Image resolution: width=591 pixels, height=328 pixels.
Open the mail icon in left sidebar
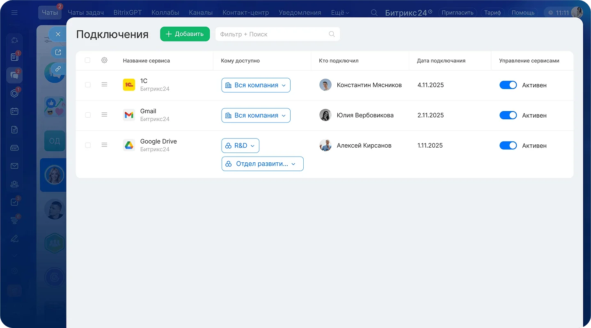(14, 166)
